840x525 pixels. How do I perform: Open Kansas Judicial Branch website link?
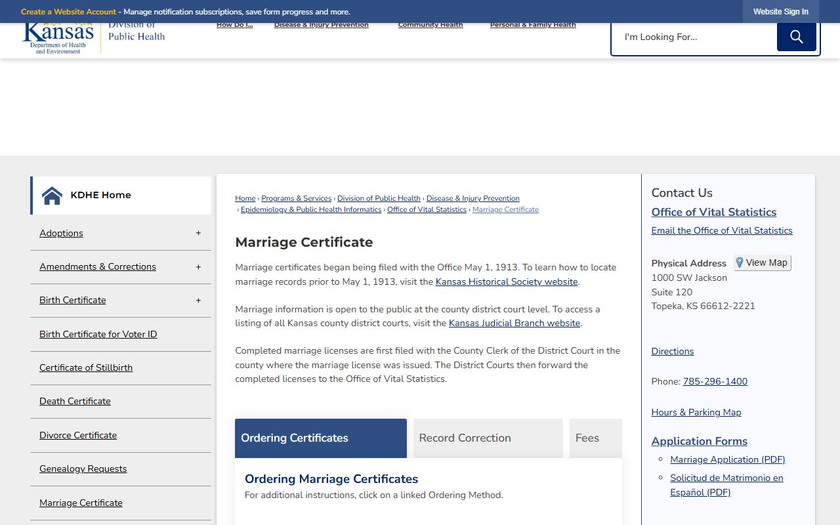pyautogui.click(x=514, y=323)
